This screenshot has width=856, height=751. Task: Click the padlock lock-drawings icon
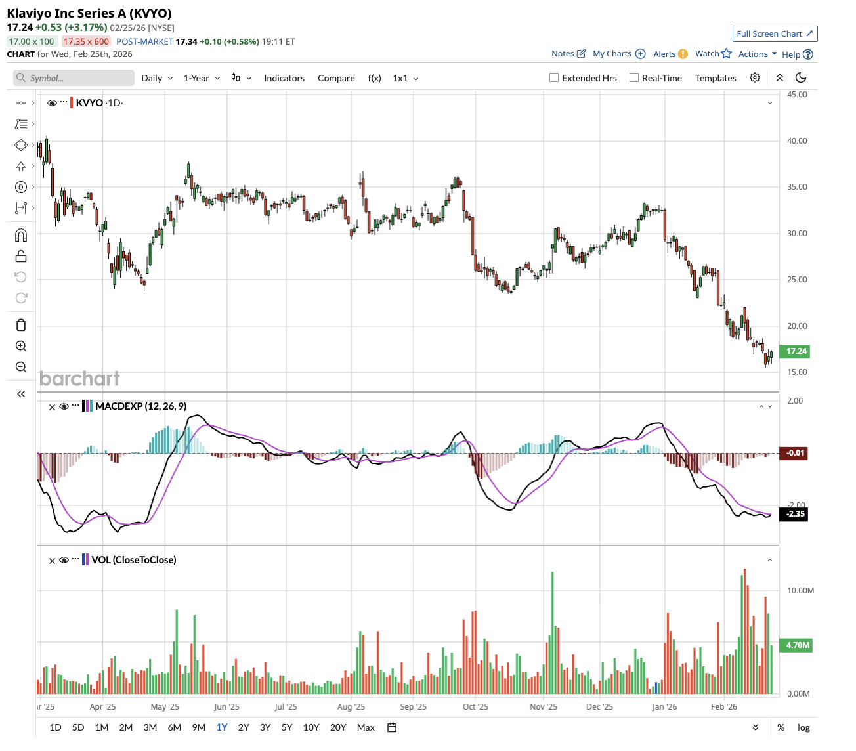(21, 256)
